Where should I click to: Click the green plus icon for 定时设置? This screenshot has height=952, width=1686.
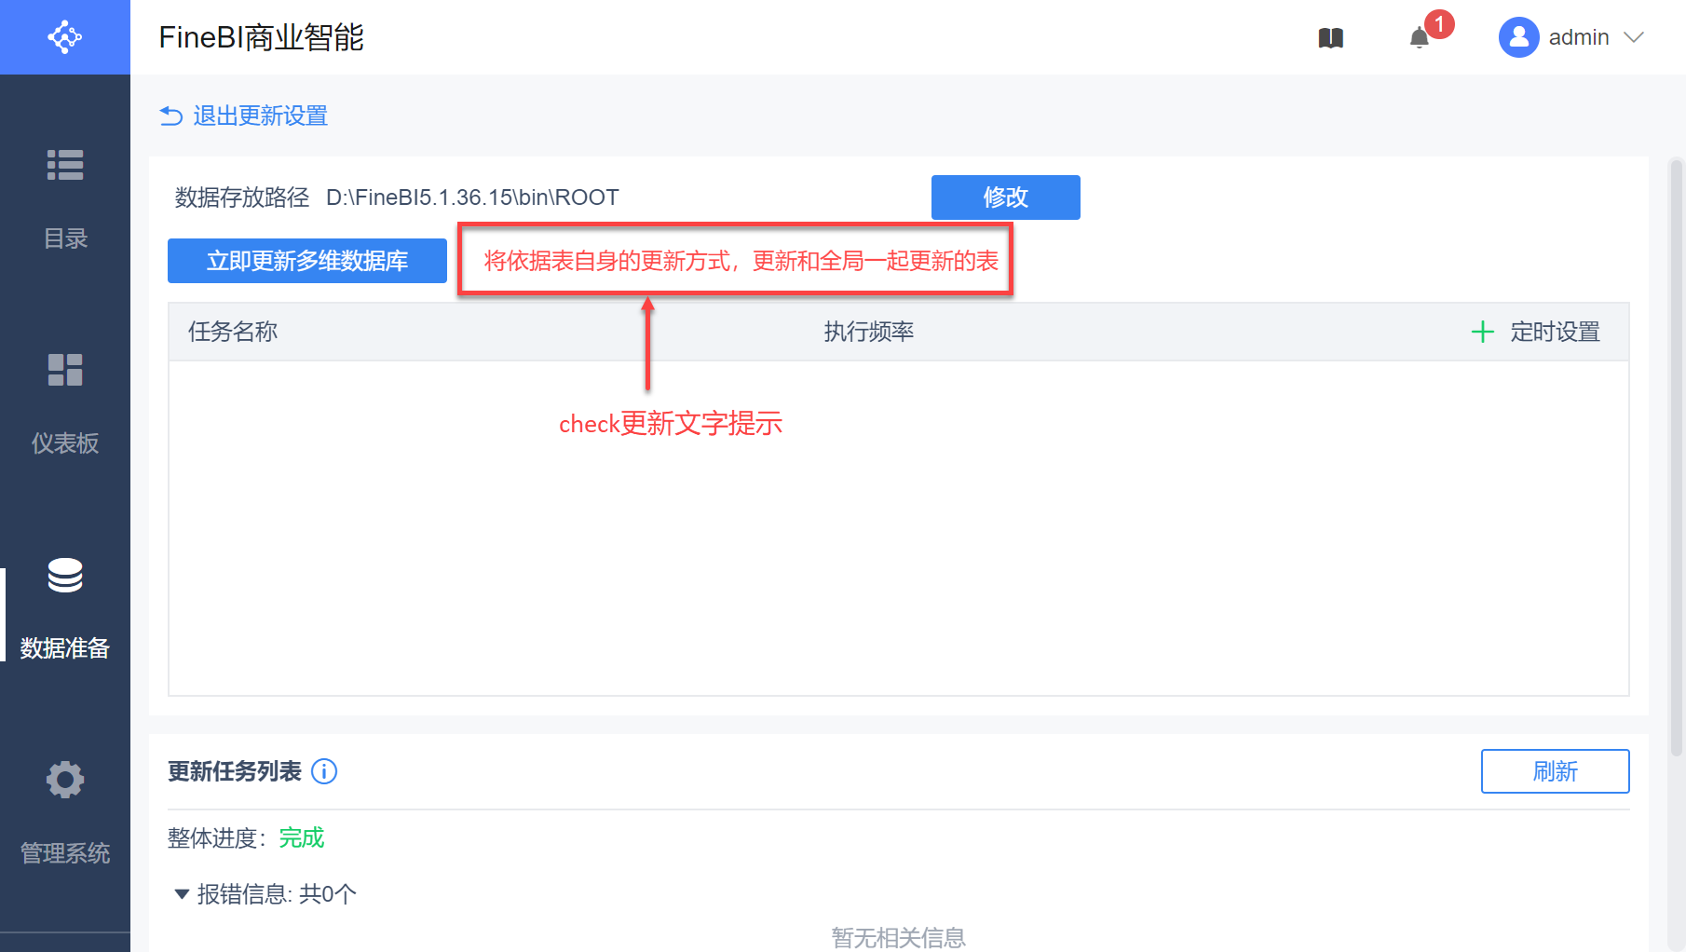click(1482, 332)
